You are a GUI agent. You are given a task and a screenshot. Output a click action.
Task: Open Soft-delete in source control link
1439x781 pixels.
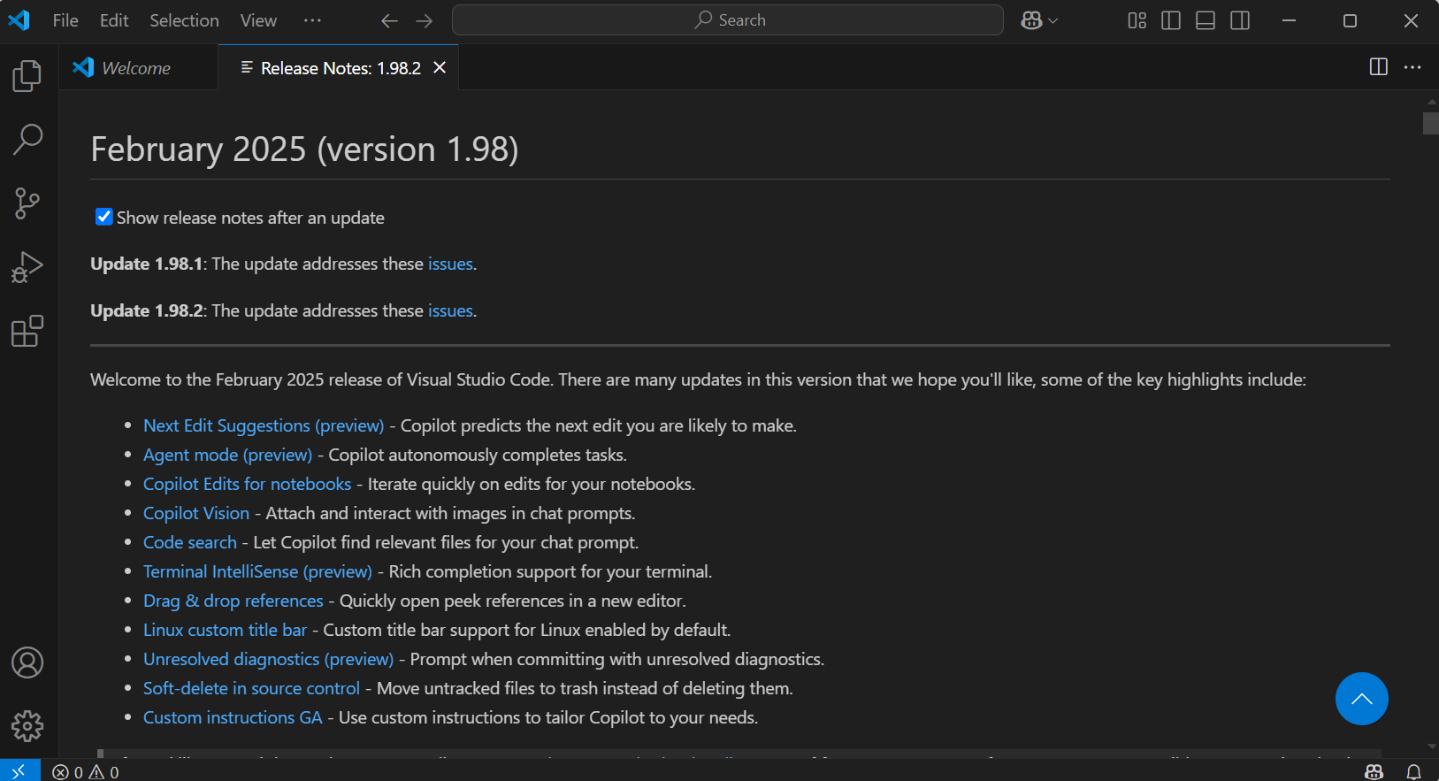251,688
